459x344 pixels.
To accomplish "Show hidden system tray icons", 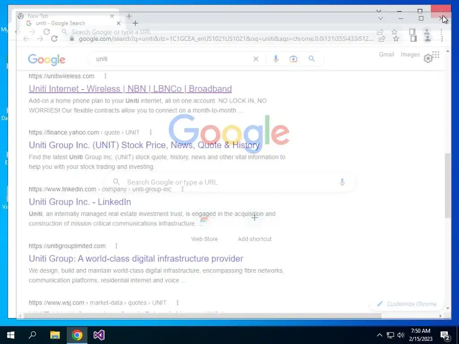I will pos(379,335).
